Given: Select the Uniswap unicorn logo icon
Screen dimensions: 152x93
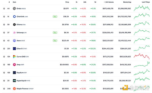Looking at the screenshot, I should [14, 33].
